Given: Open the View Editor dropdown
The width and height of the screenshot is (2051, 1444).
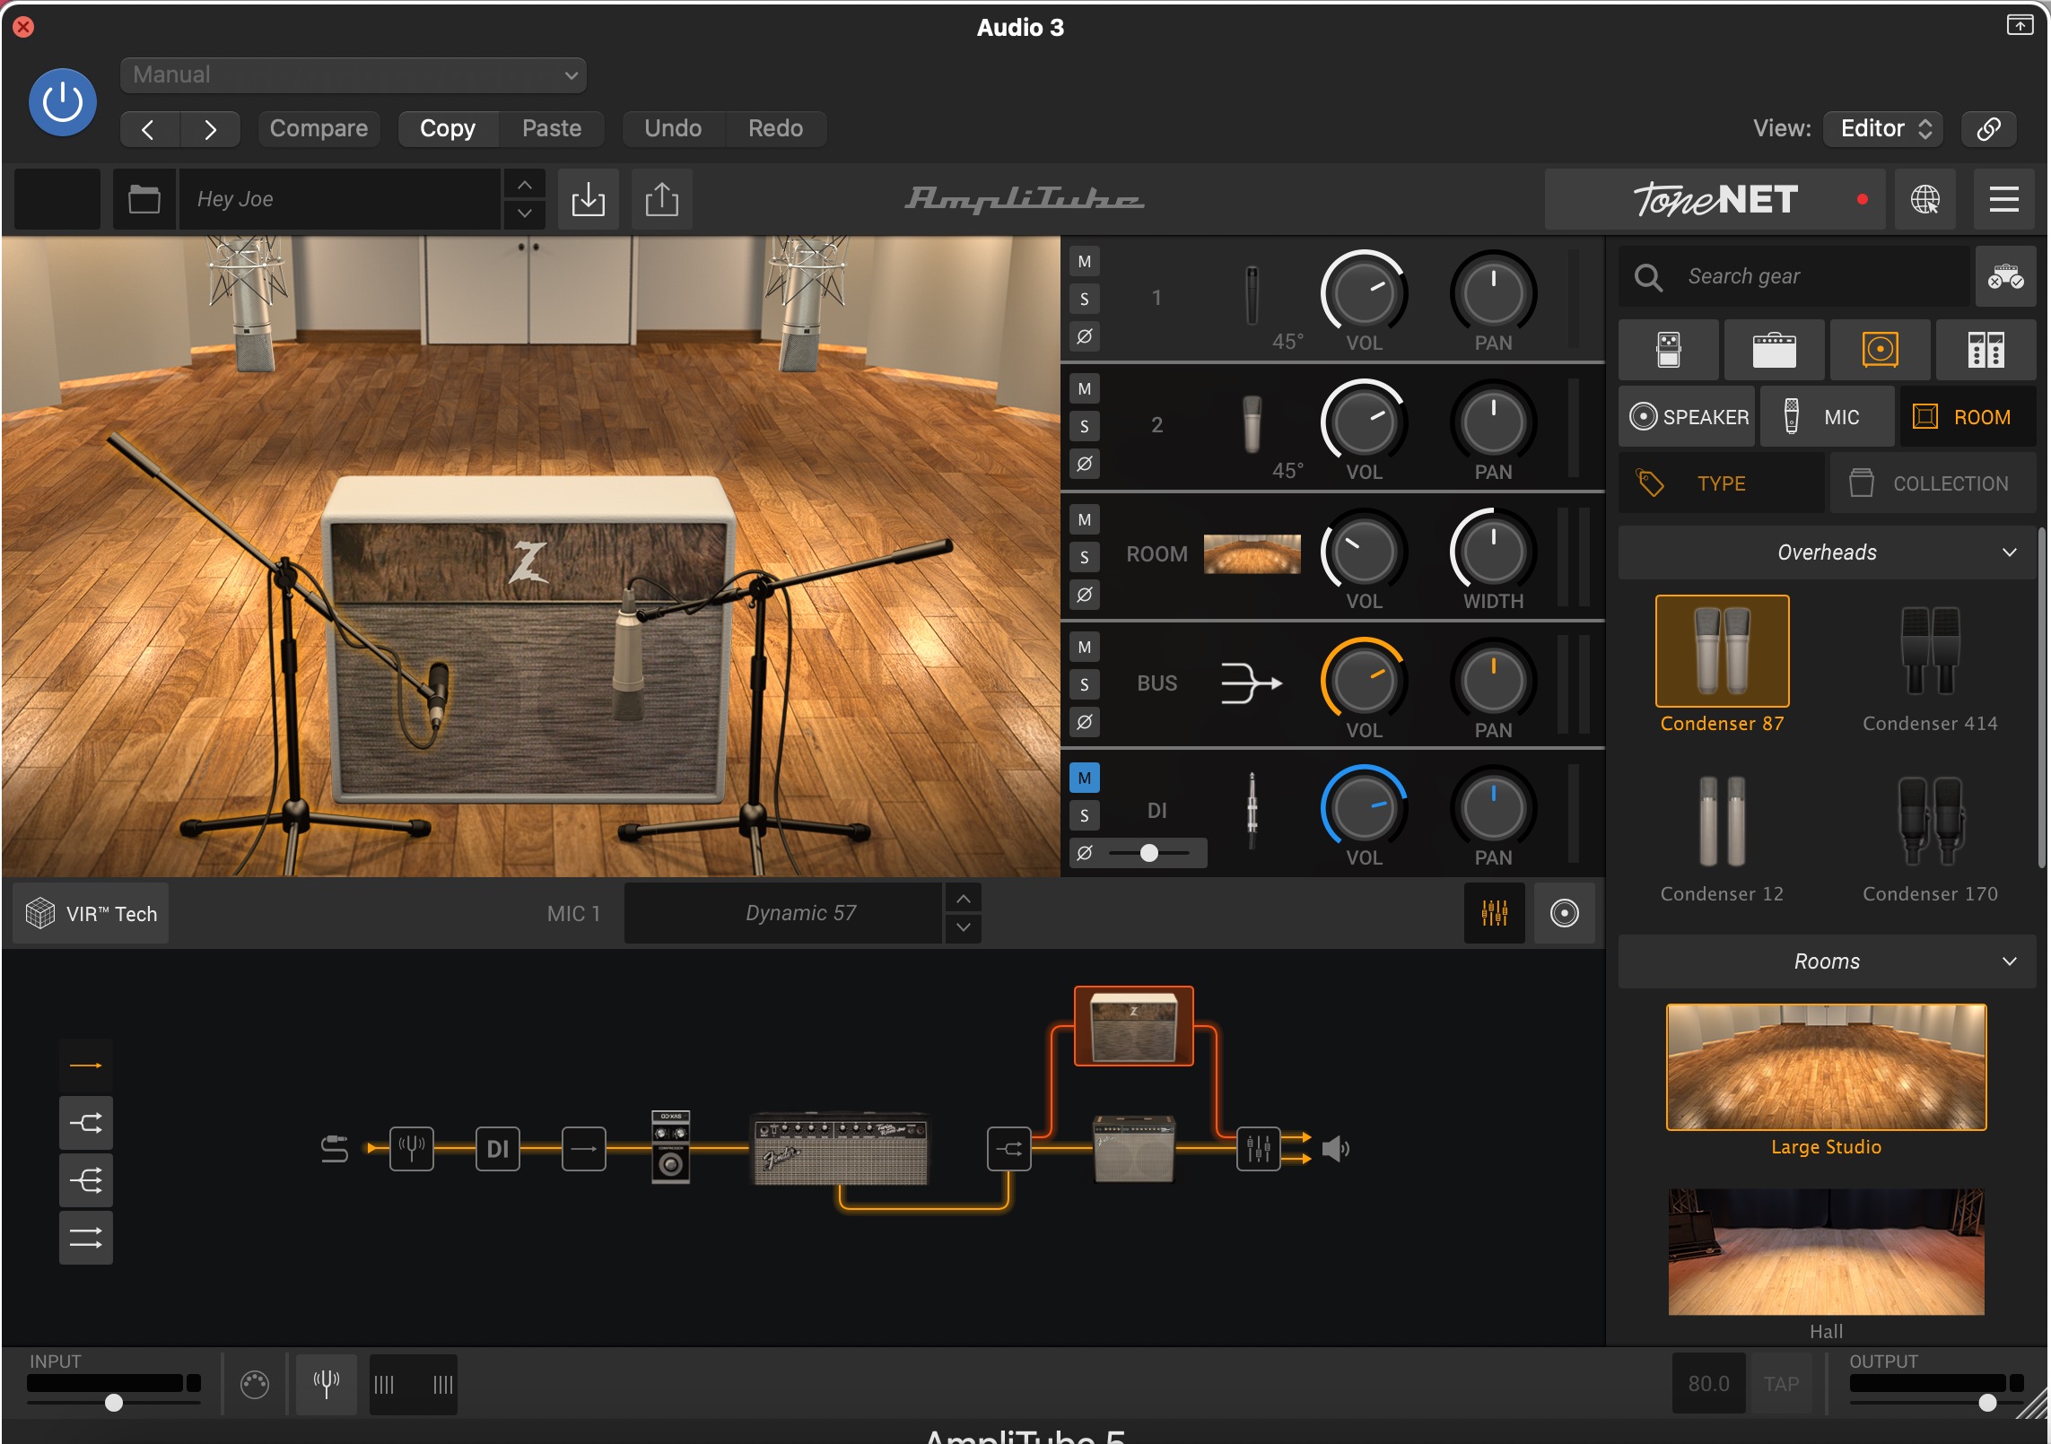Looking at the screenshot, I should pos(1884,128).
